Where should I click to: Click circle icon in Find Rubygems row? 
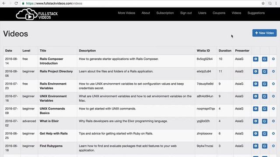coord(273,146)
